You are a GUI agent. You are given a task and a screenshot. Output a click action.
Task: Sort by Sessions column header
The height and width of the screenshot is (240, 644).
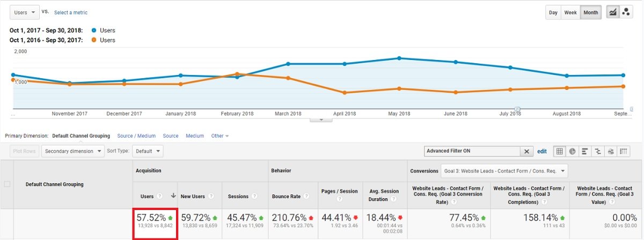[x=238, y=197]
